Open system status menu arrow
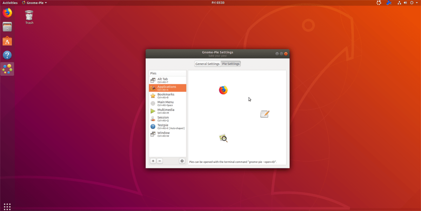The image size is (421, 211). point(416,3)
